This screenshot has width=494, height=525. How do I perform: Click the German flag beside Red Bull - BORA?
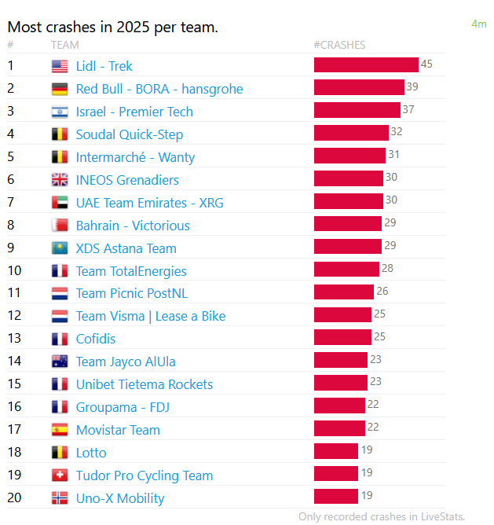point(60,89)
